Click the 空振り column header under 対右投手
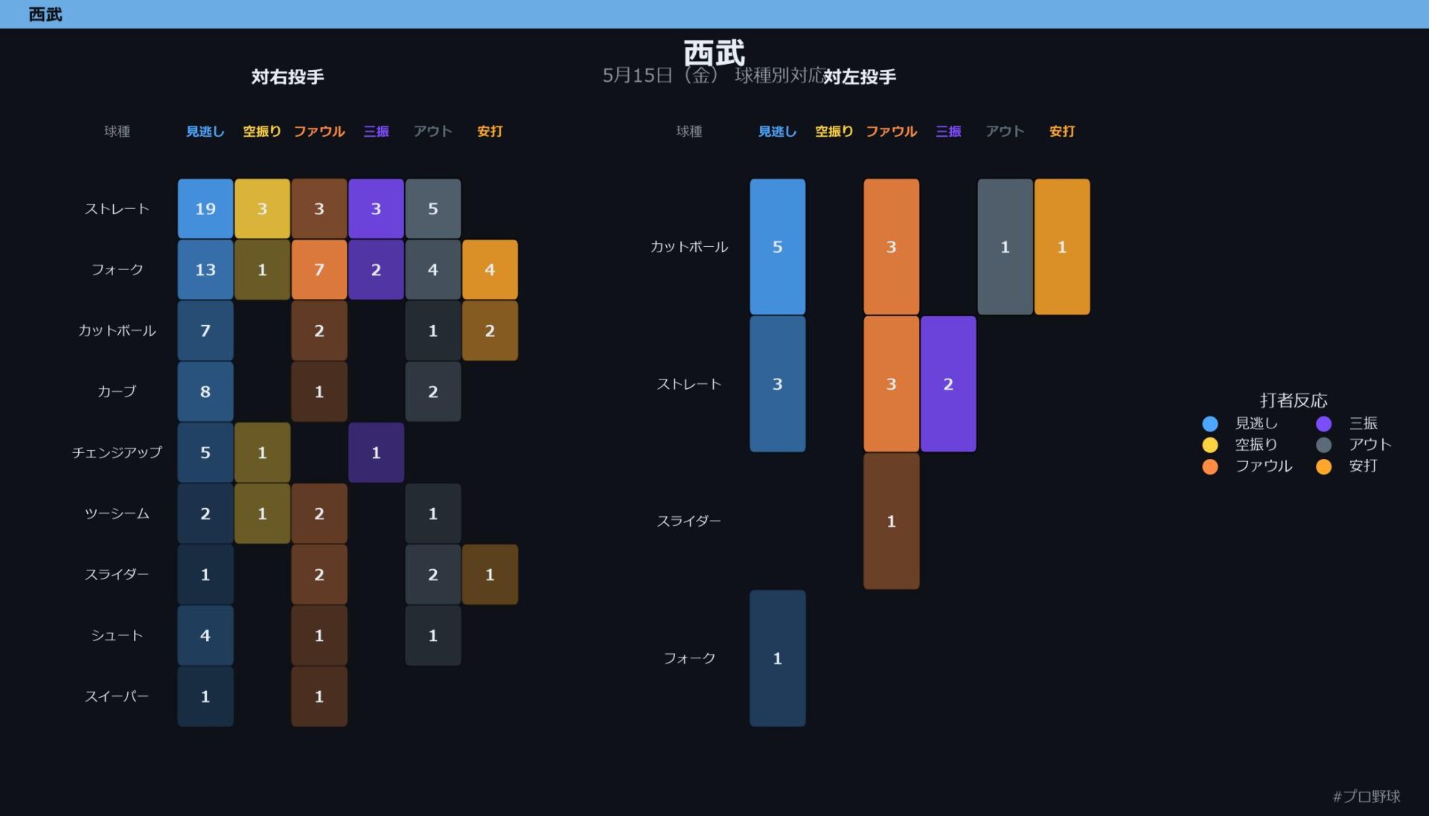Viewport: 1429px width, 816px height. coord(262,132)
